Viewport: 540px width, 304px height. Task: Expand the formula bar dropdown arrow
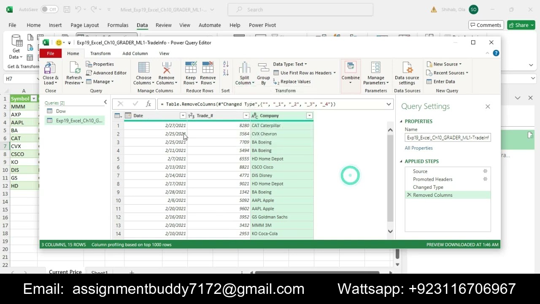(x=389, y=104)
